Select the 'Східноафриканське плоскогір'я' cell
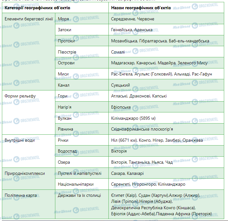 click(147, 129)
